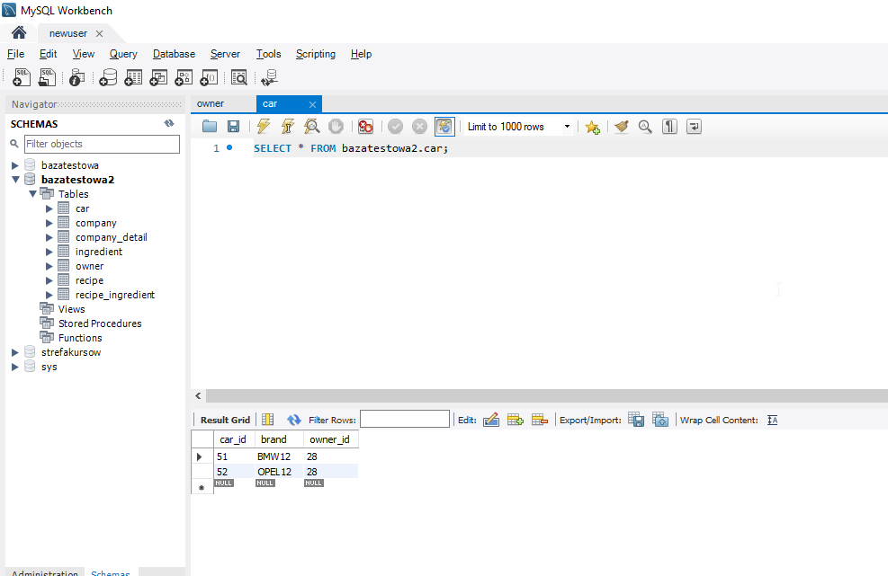This screenshot has width=888, height=576.
Task: Select the Stored Procedures node
Action: [x=100, y=323]
